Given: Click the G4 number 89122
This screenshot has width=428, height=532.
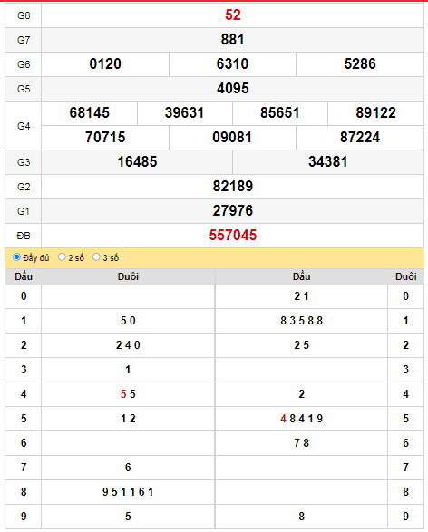Looking at the screenshot, I should (x=375, y=112).
